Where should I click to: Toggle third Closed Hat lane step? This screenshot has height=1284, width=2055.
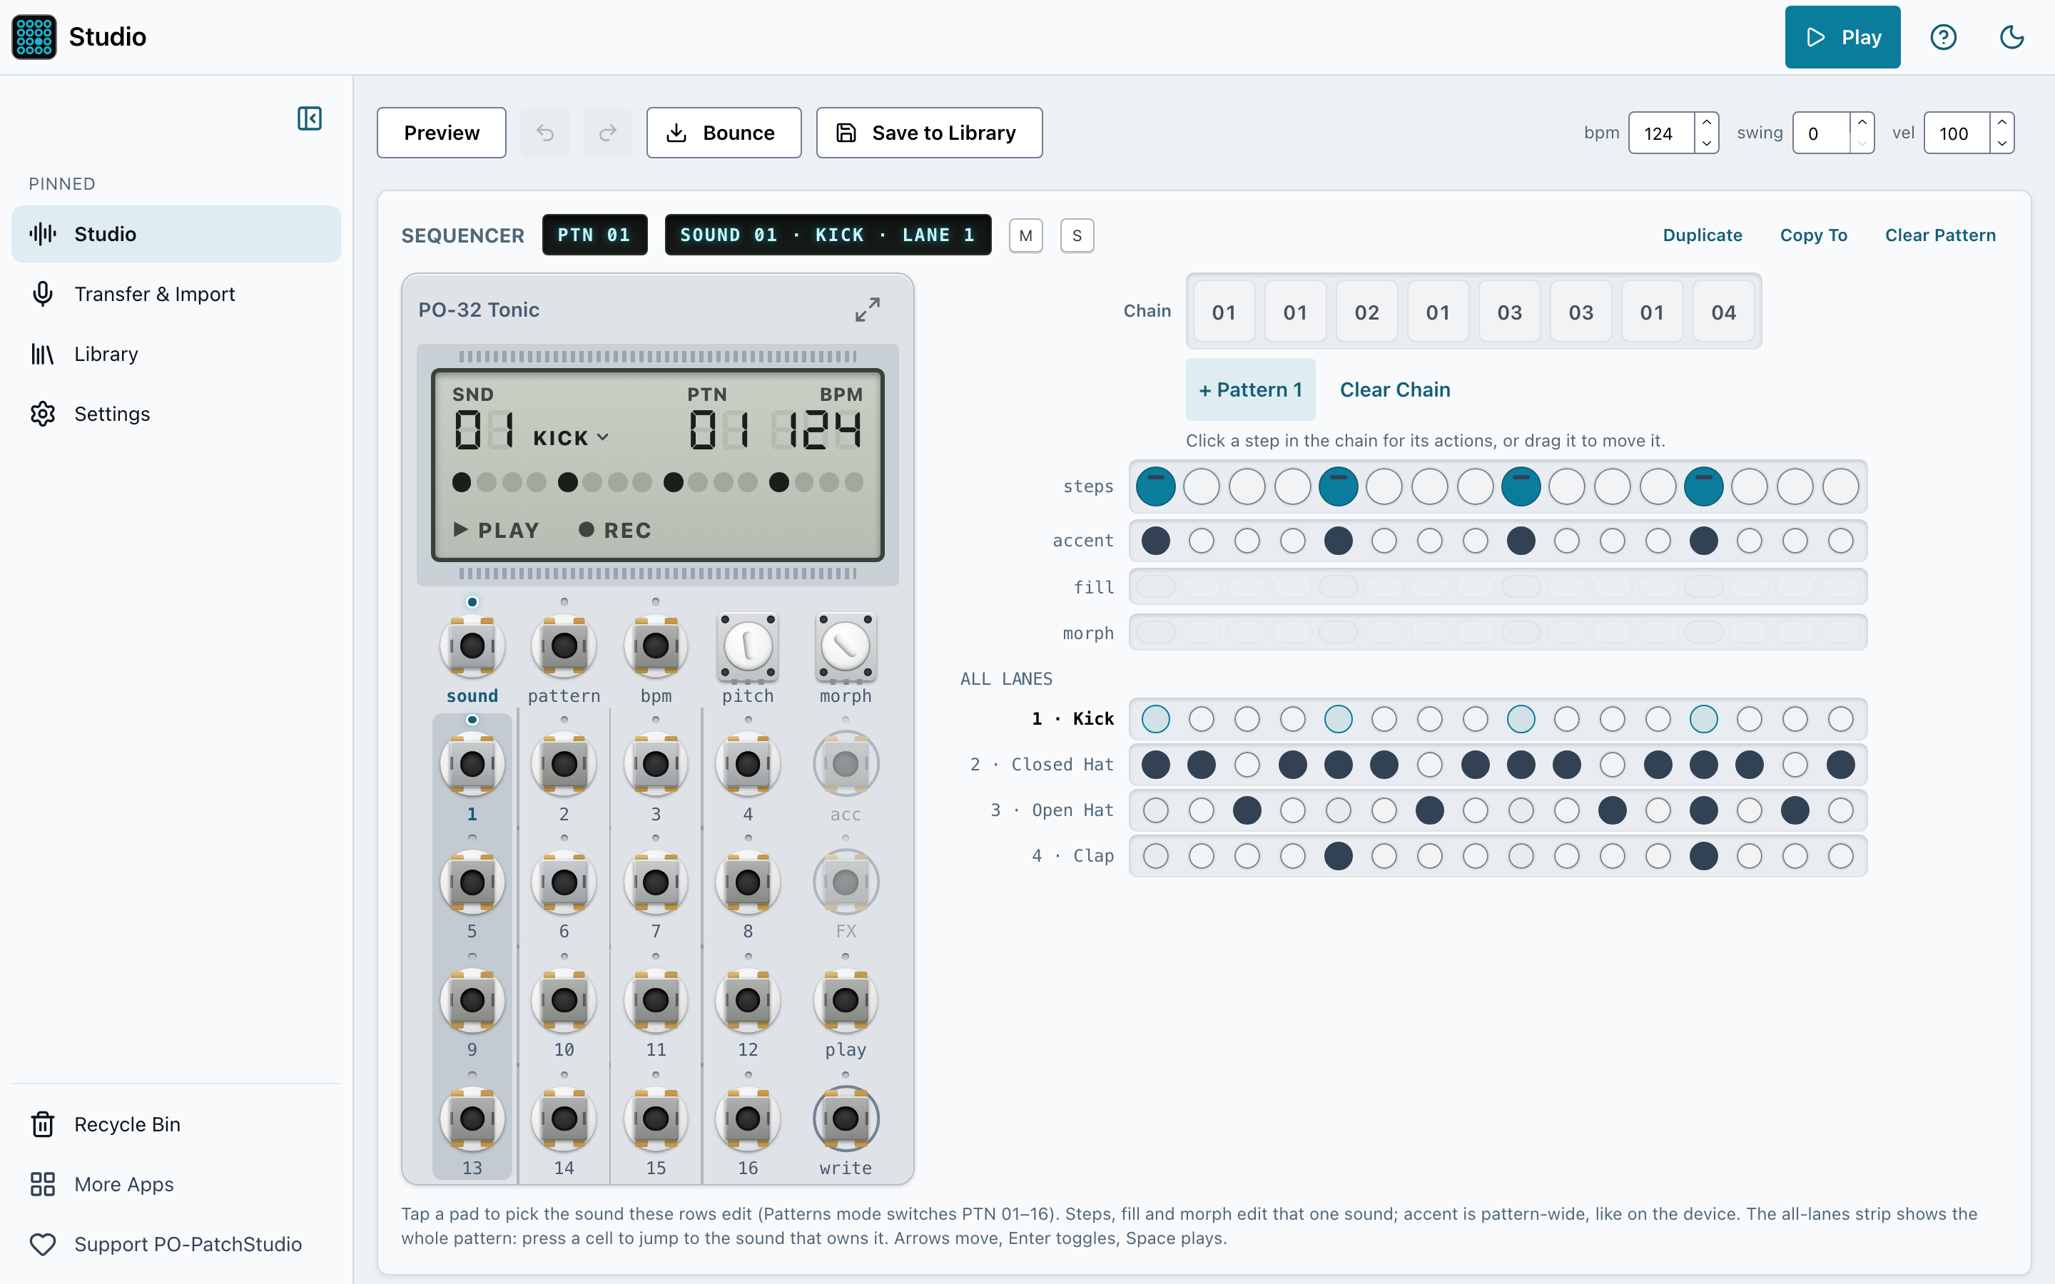pyautogui.click(x=1247, y=764)
